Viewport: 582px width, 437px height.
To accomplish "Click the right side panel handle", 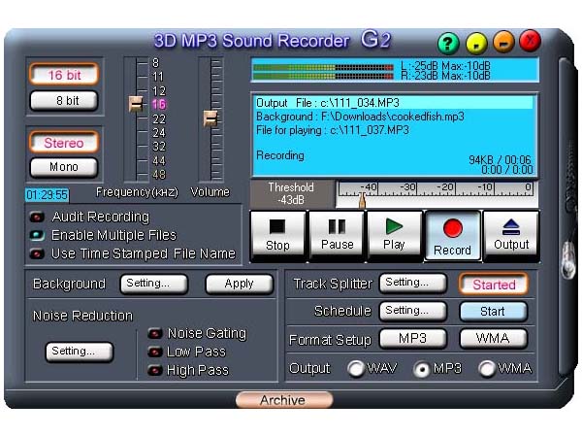I will [x=567, y=218].
